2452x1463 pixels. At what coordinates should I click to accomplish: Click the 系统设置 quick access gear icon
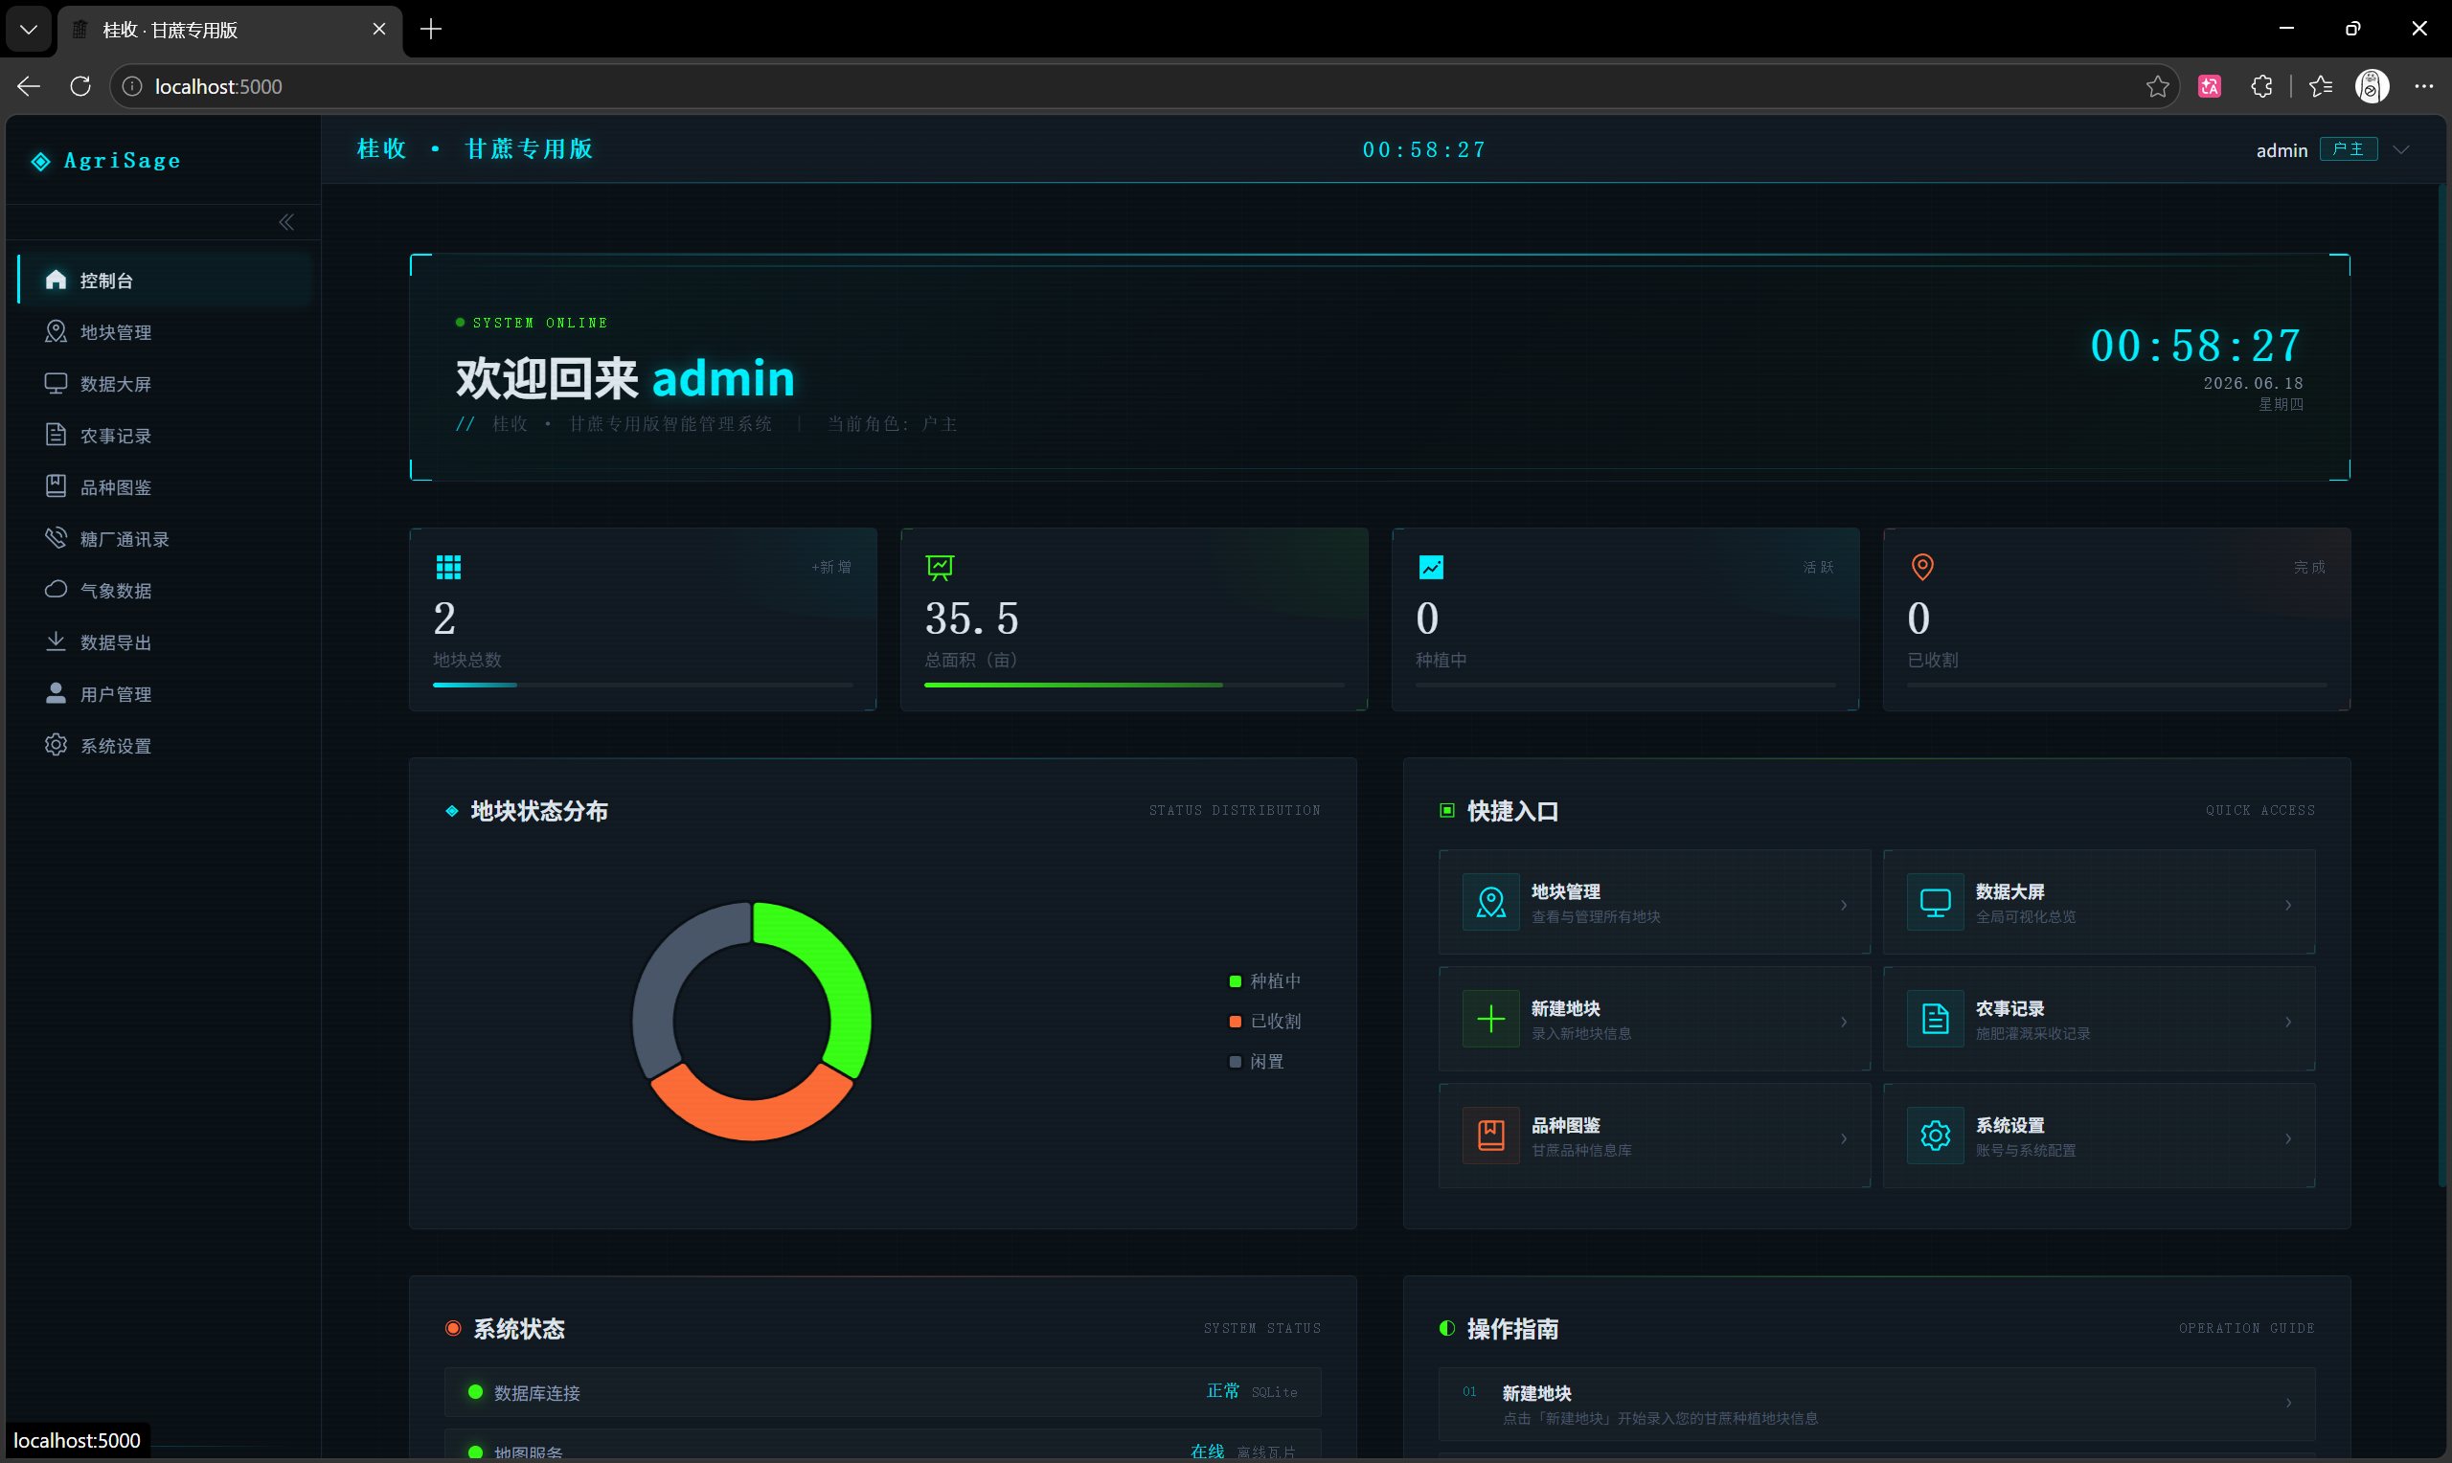pos(1936,1136)
